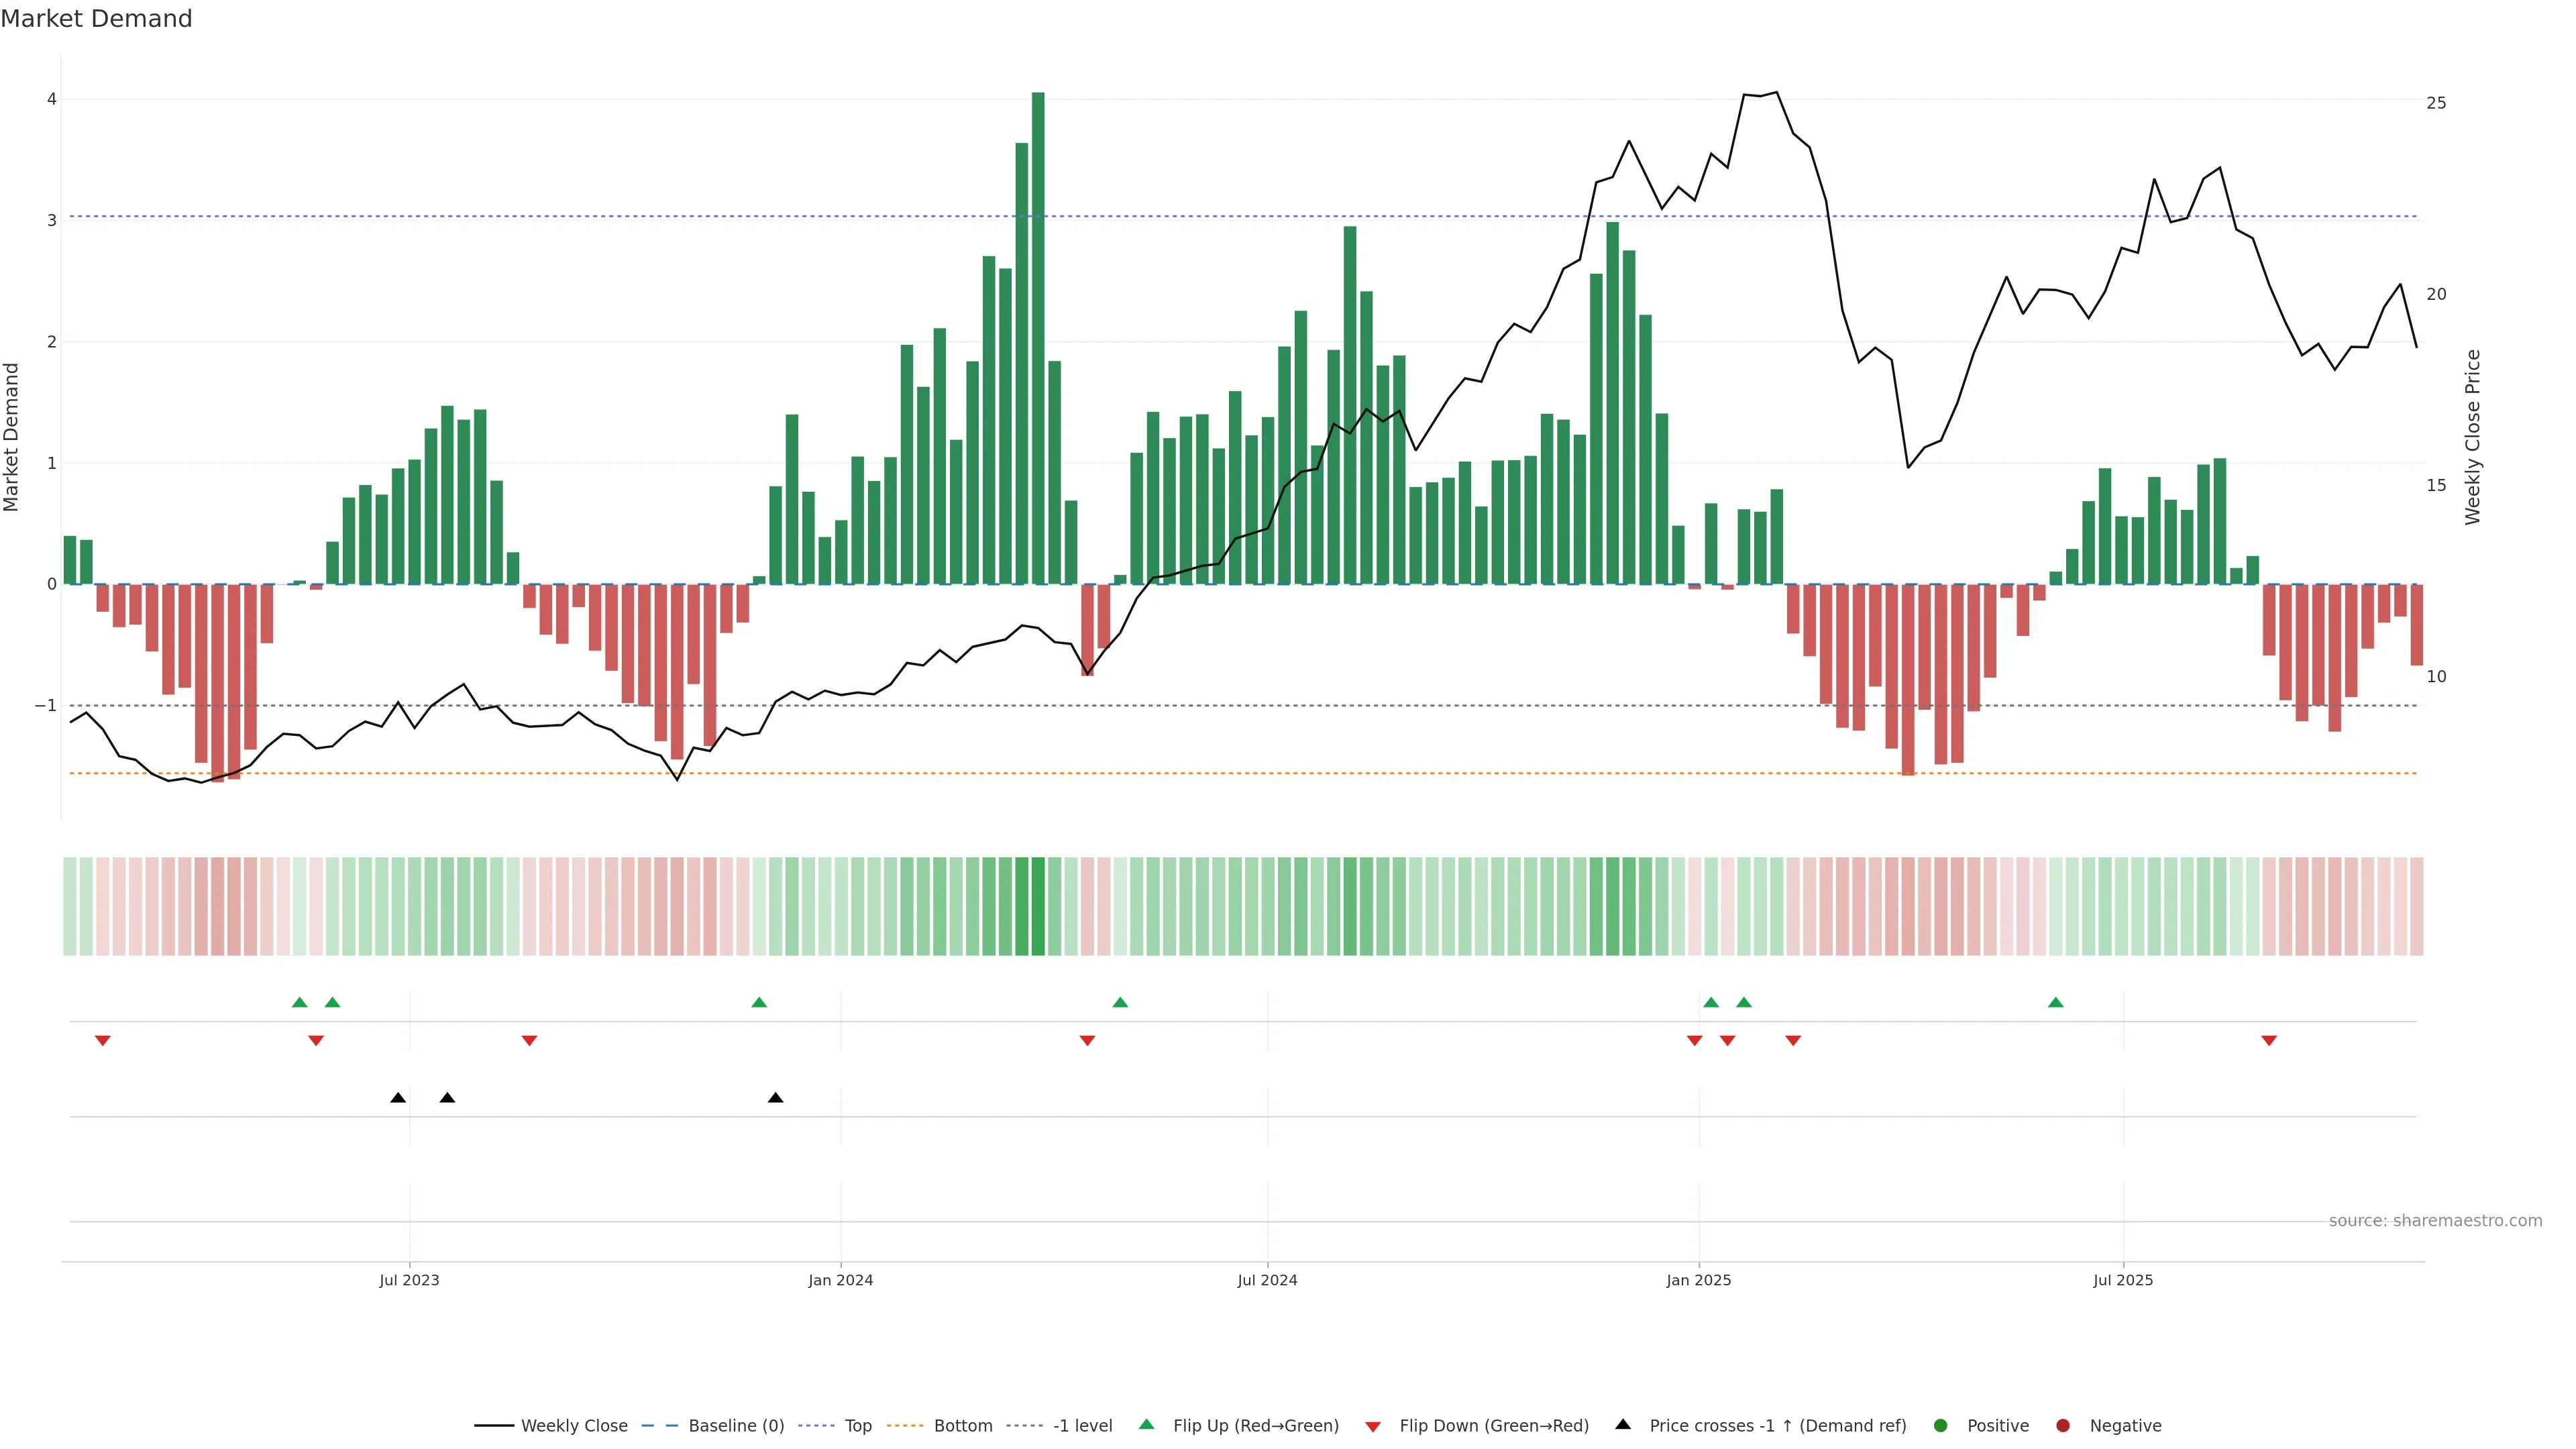Toggle the Price crosses -1 legend entry

click(1777, 1425)
